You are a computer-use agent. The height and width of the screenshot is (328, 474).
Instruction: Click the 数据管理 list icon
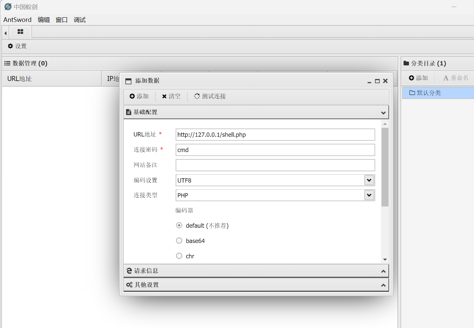7,63
